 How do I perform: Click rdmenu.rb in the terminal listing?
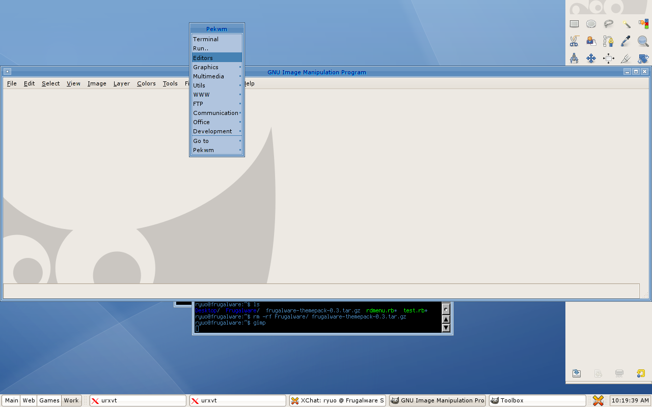tap(380, 310)
